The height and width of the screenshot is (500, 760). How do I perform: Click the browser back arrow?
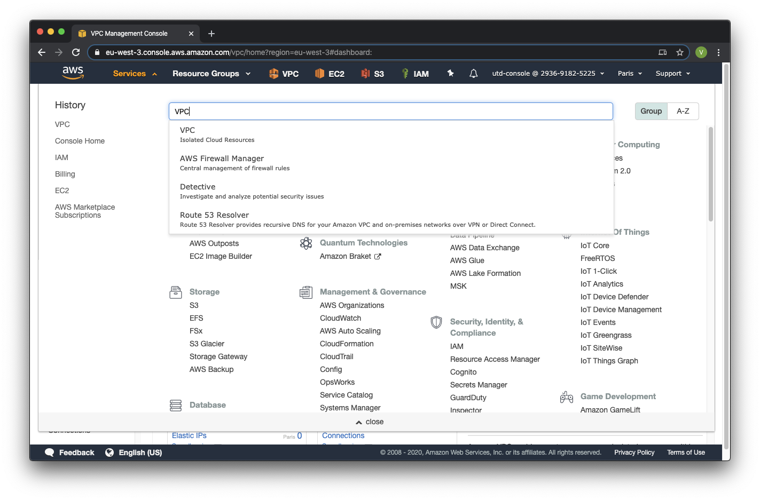point(42,52)
